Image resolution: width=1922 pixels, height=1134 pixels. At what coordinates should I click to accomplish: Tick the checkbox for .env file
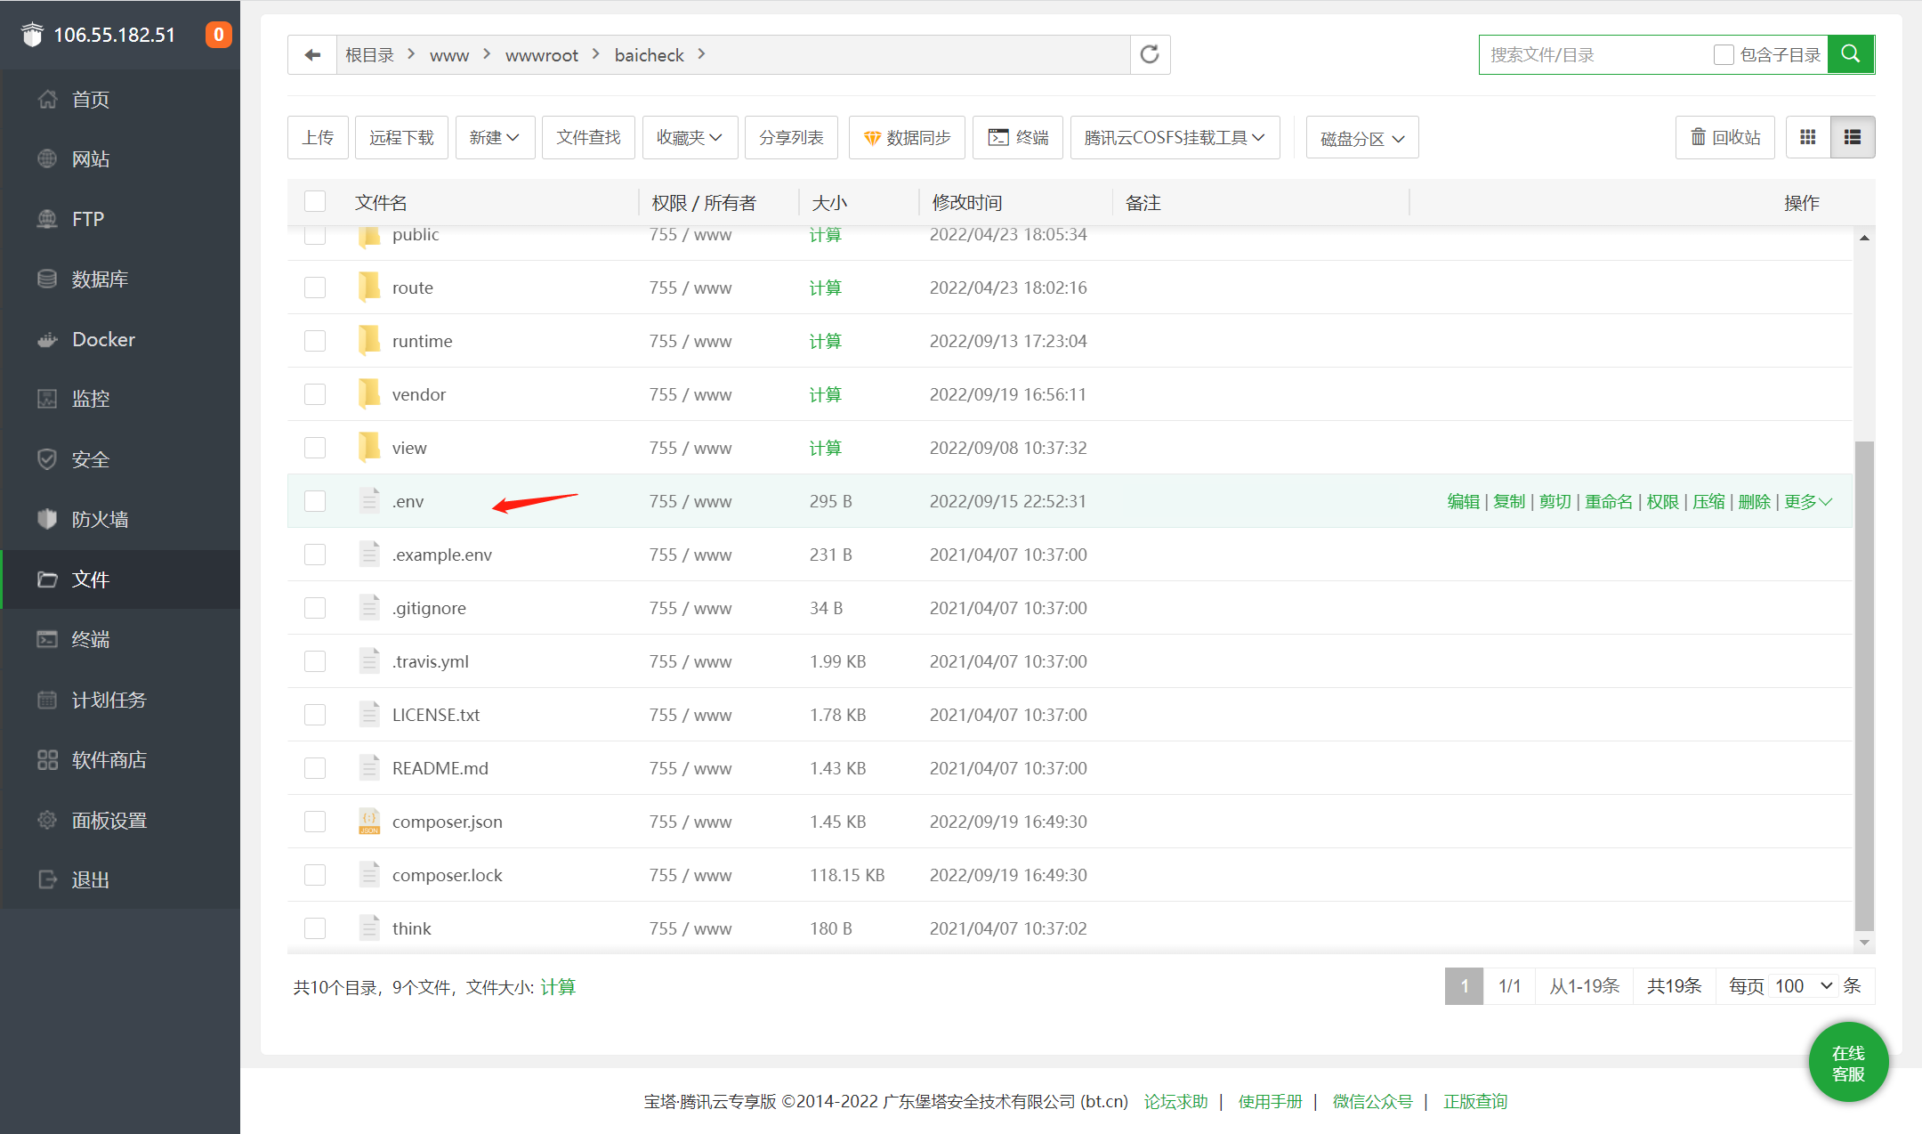[315, 501]
